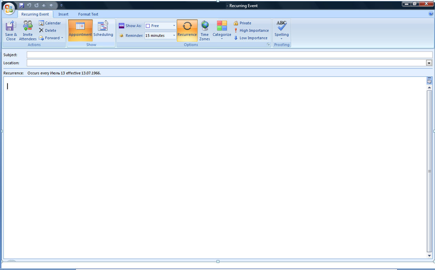
Task: Mark the event as Private
Action: tap(242, 23)
